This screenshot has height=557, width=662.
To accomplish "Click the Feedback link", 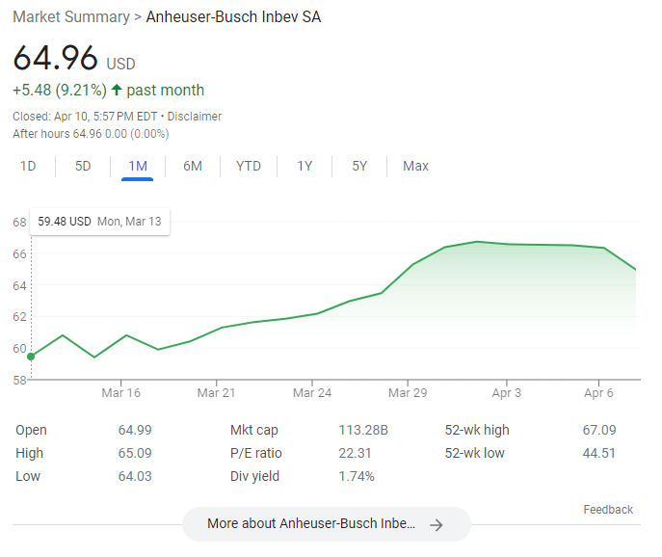I will click(x=608, y=509).
